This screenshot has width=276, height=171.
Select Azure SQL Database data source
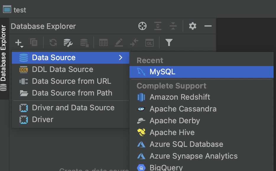tap(201, 144)
